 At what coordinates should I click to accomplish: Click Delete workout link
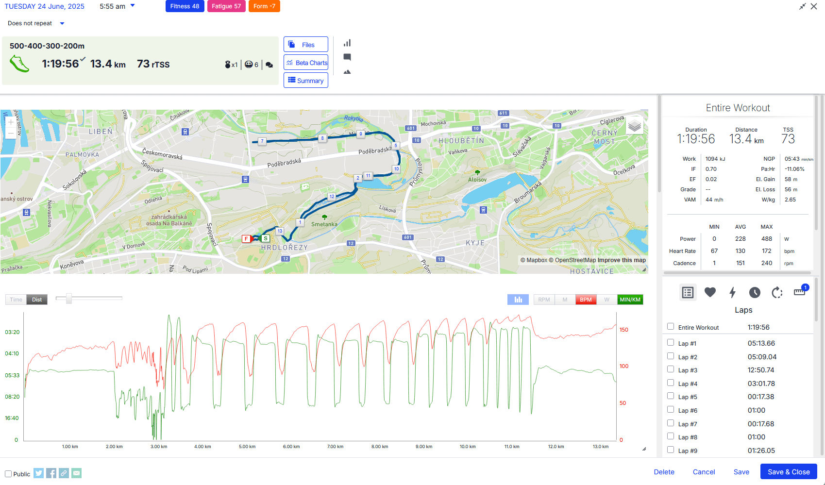(x=664, y=472)
